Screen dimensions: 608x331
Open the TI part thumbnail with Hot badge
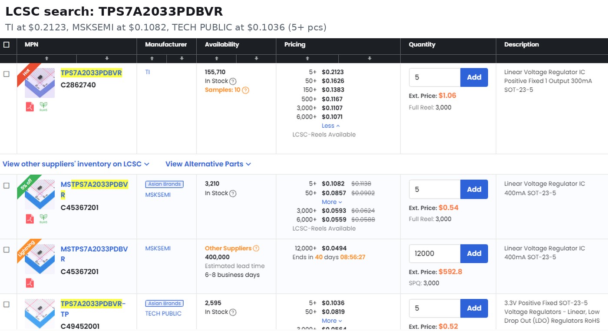40,83
